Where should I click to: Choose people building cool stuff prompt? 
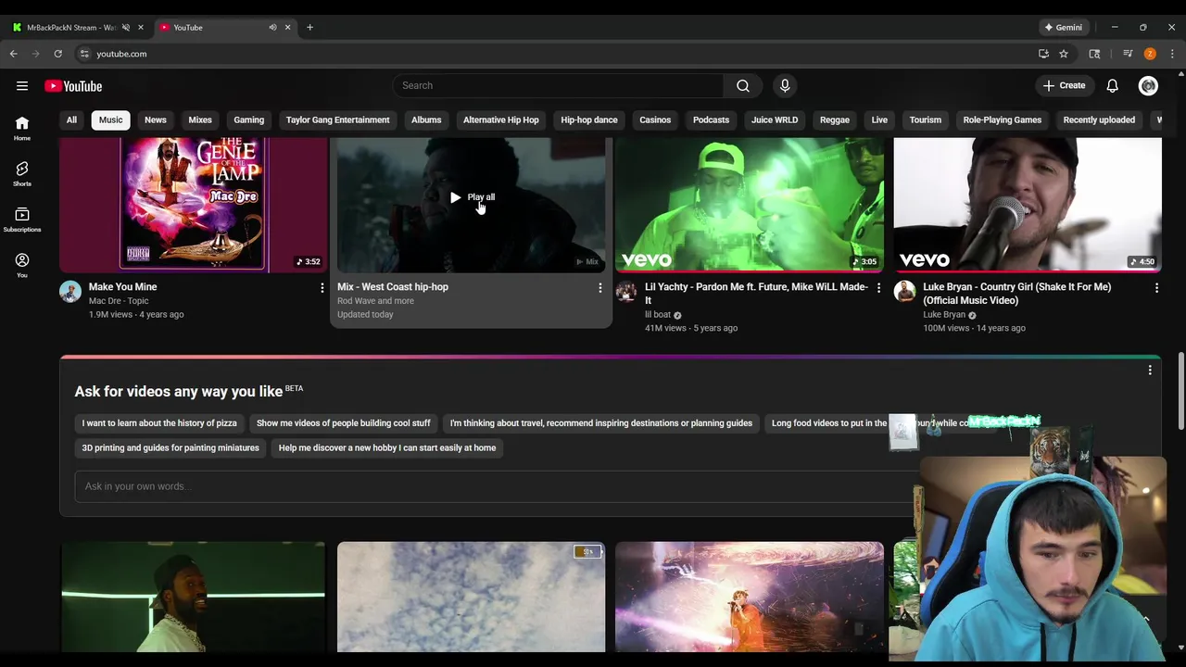(344, 423)
